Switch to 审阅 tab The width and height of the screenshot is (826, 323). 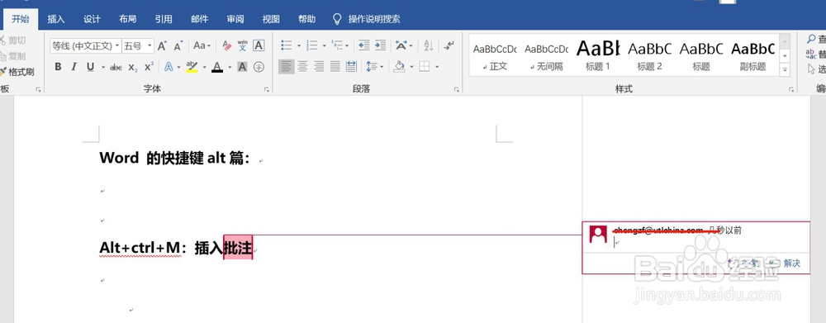click(x=235, y=19)
